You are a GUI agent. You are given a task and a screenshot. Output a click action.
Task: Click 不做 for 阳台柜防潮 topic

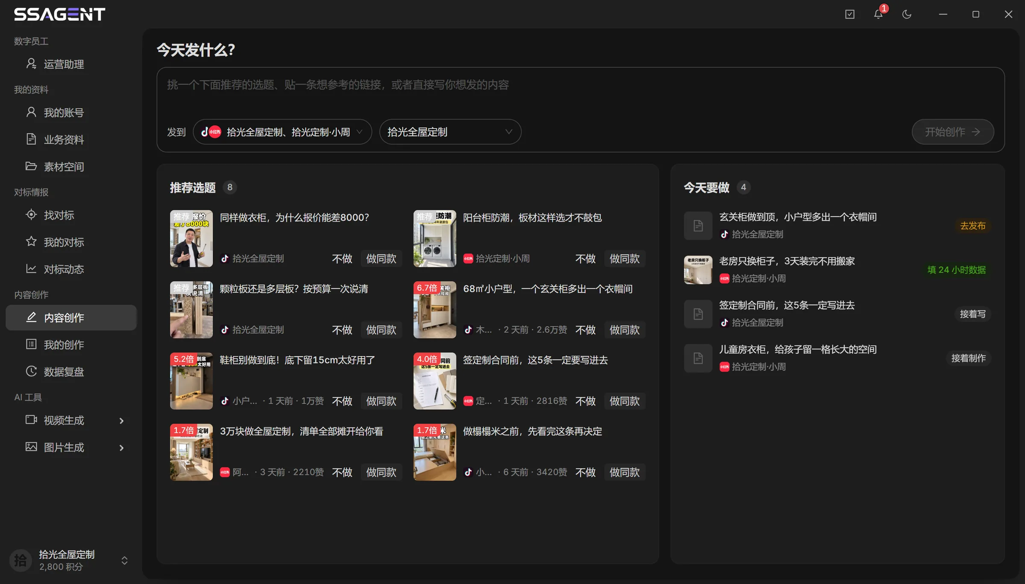586,258
